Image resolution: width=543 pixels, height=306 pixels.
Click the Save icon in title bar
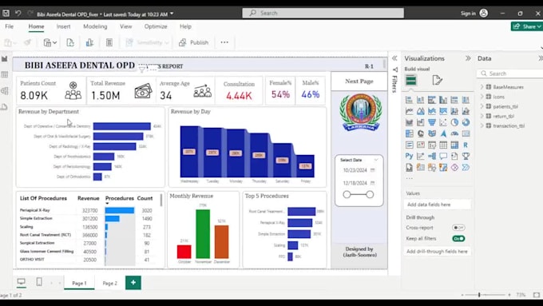[x=6, y=13]
